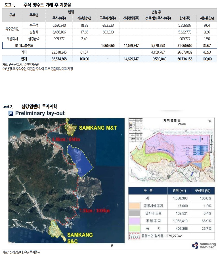Click the percentage 9.64
Image resolution: width=218 pixels, height=255 pixels.
tap(207, 25)
